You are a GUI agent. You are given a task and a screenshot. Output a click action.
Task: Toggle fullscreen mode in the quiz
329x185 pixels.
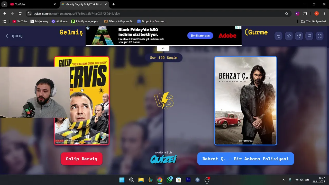point(319,36)
